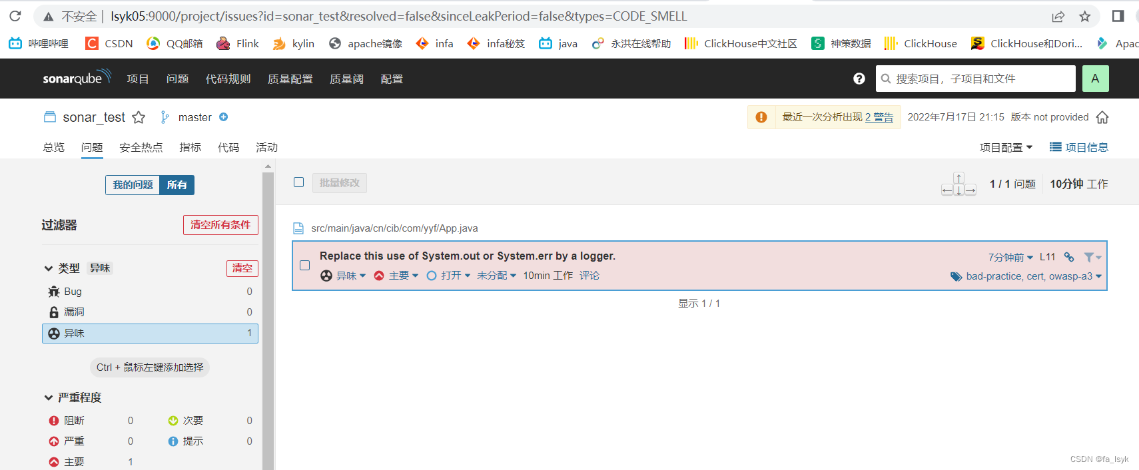Switch to 我的问题 toggle
The width and height of the screenshot is (1139, 470).
(133, 185)
